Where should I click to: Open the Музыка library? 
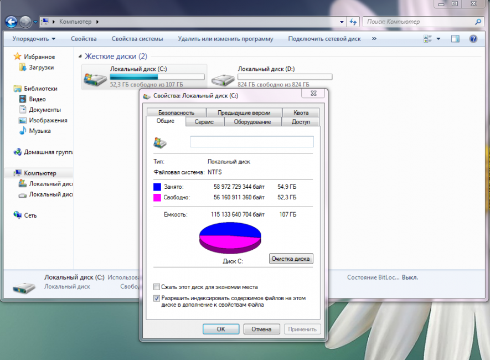coord(40,131)
